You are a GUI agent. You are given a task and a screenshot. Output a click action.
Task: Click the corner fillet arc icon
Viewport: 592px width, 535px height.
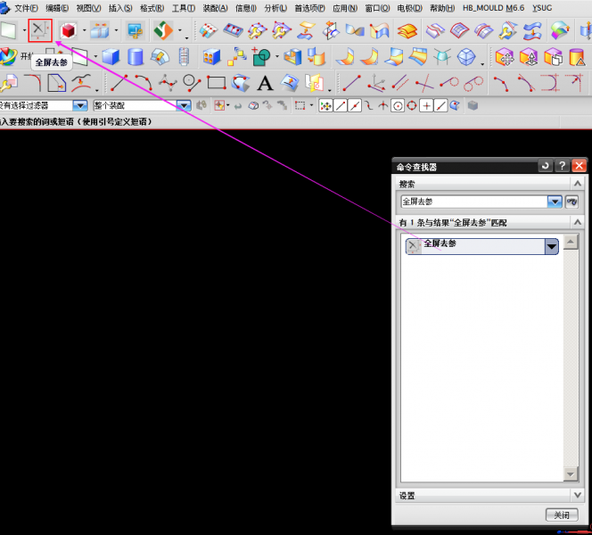coord(33,83)
